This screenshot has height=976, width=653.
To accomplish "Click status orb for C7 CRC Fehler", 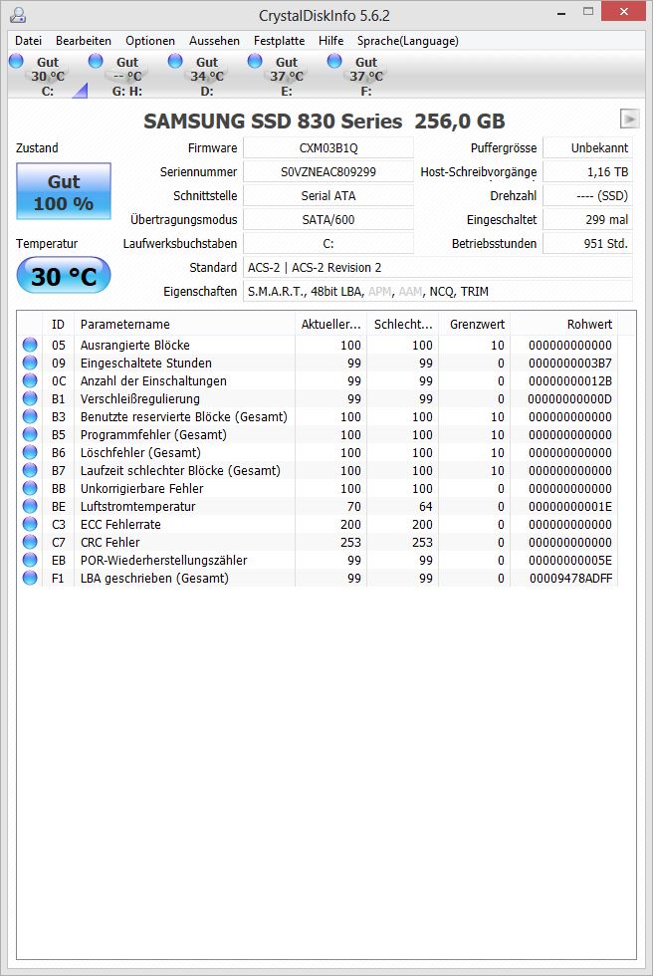I will point(30,542).
